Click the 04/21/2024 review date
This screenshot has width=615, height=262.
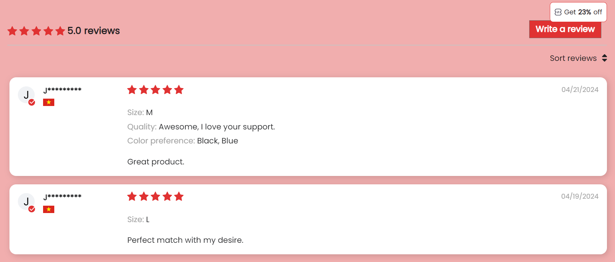pos(580,90)
